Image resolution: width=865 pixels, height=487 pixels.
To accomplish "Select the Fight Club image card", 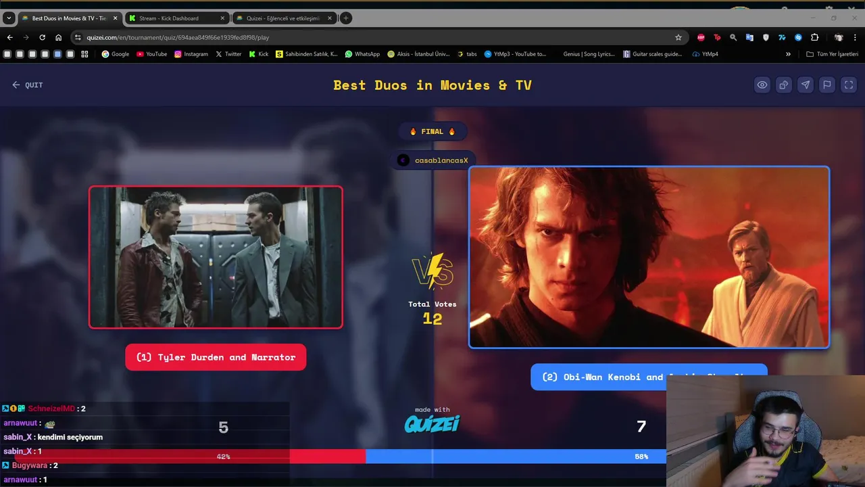I will [216, 257].
